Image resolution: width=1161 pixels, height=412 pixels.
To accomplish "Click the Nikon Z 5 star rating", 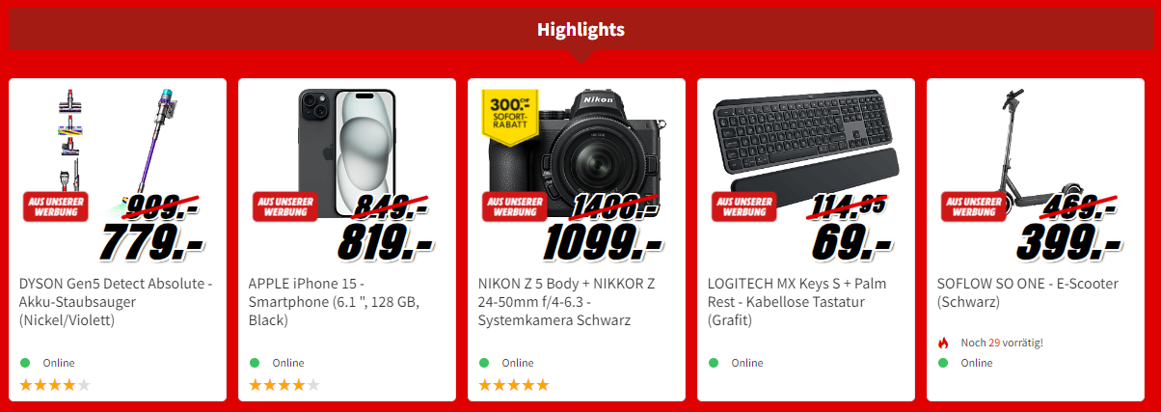I will point(514,385).
